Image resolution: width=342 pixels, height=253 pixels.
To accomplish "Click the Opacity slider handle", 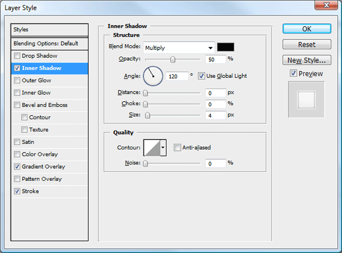I will pyautogui.click(x=173, y=59).
